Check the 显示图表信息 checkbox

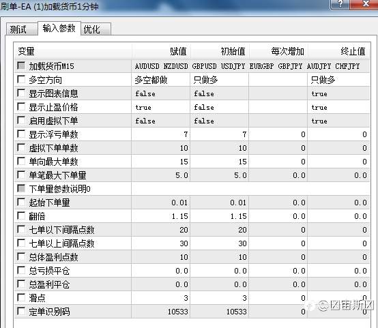point(21,93)
